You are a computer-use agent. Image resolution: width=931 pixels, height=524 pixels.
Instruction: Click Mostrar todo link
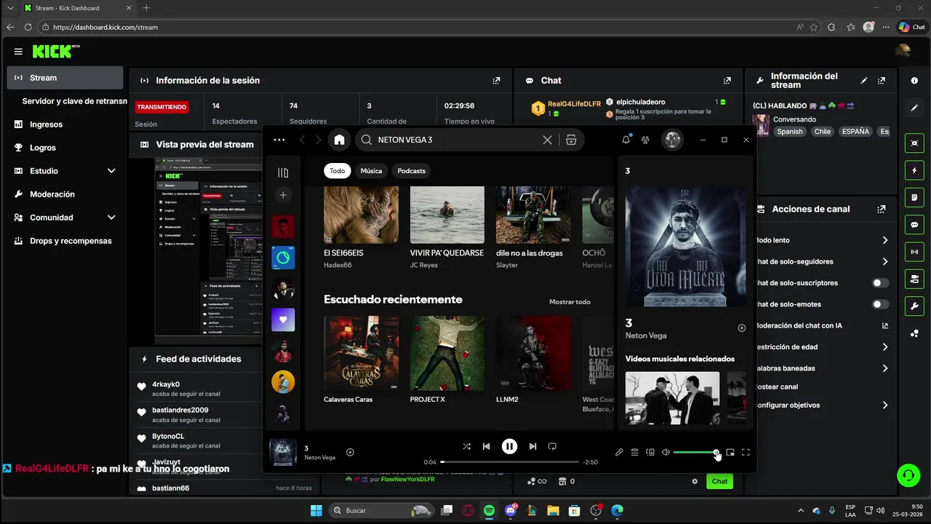click(570, 302)
